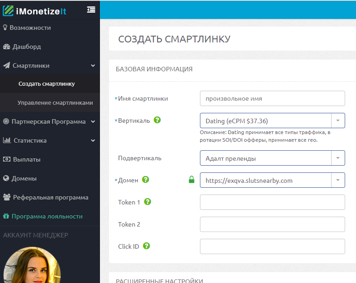Click help icon beside Token 1
This screenshot has width=356, height=283.
coord(147,202)
